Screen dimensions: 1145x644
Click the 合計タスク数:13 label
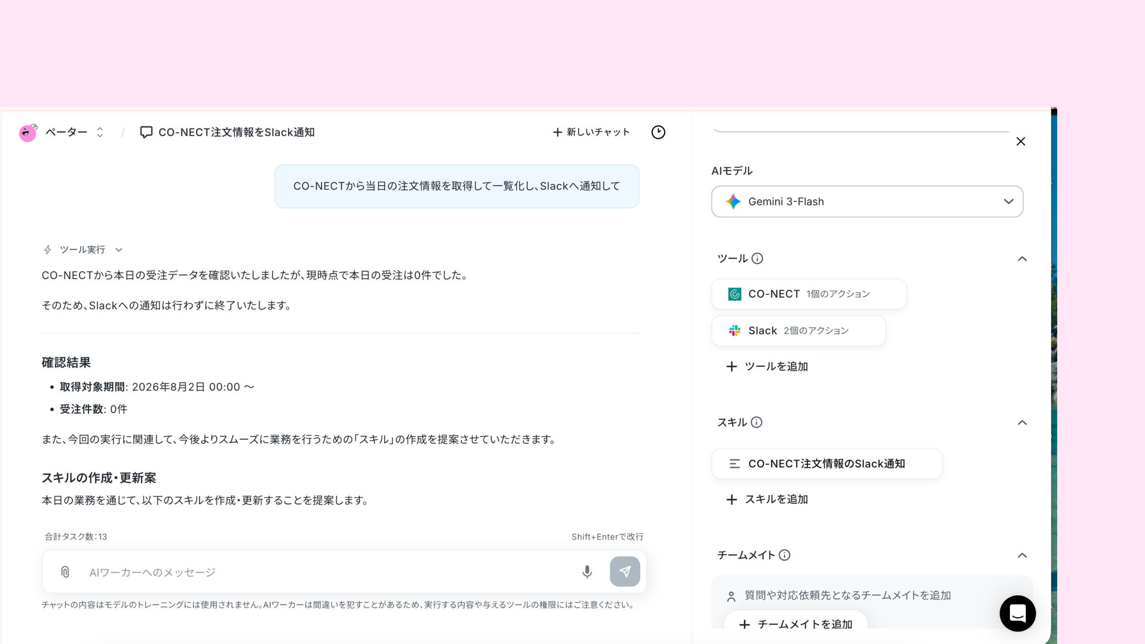coord(76,537)
